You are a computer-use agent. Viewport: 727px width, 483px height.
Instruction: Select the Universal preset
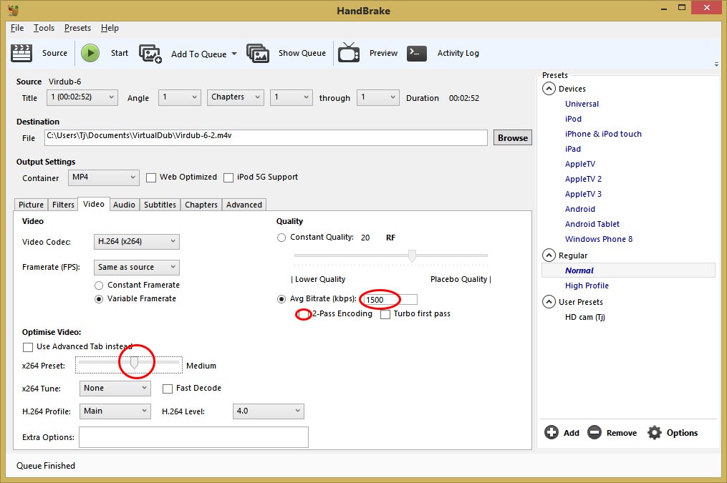coord(582,104)
